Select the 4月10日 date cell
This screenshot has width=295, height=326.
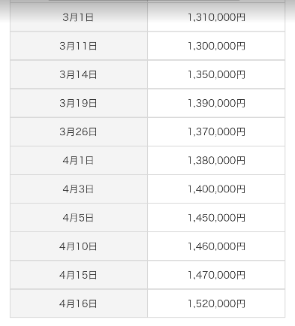79,246
